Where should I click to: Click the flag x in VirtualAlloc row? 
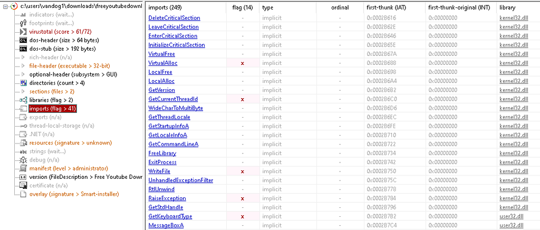click(x=243, y=63)
